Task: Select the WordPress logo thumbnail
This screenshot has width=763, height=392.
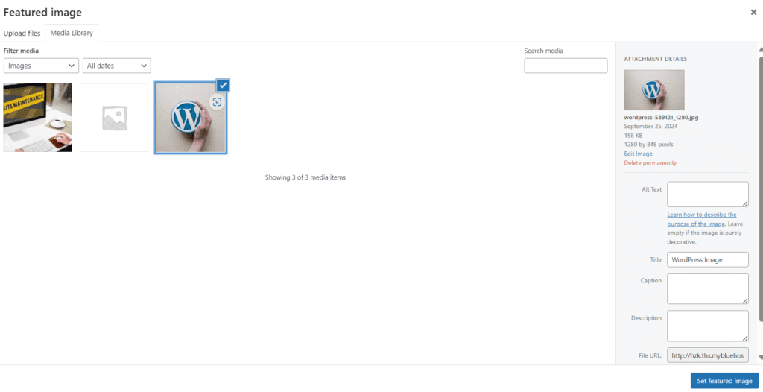Action: 191,117
